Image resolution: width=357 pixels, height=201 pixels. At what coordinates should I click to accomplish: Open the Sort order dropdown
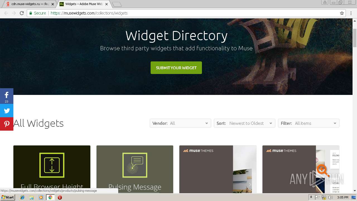(245, 123)
